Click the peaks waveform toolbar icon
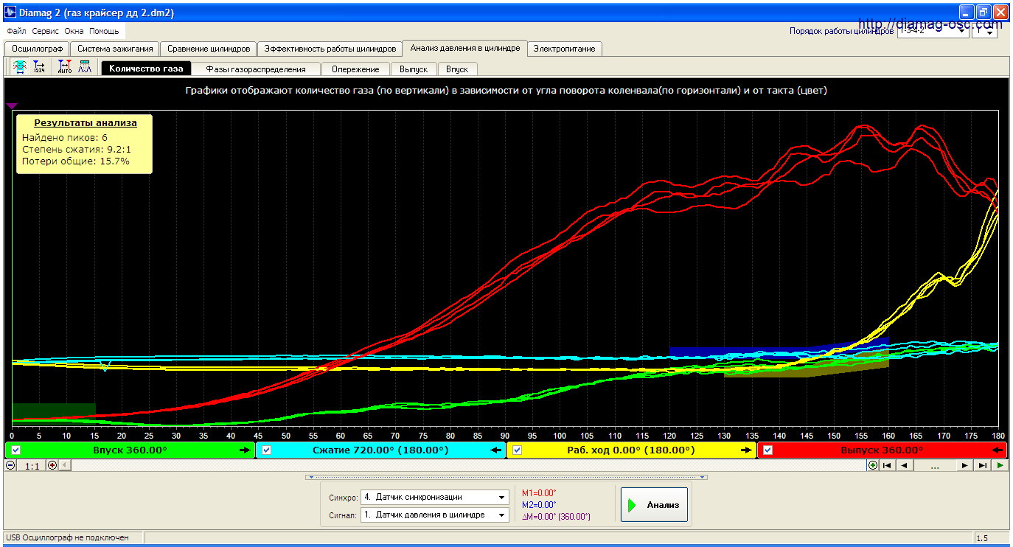This screenshot has height=547, width=1013. (85, 67)
